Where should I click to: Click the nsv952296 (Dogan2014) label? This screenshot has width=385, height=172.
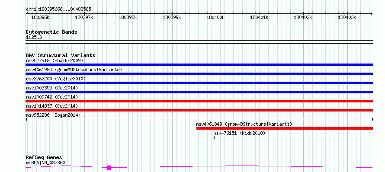tap(53, 115)
